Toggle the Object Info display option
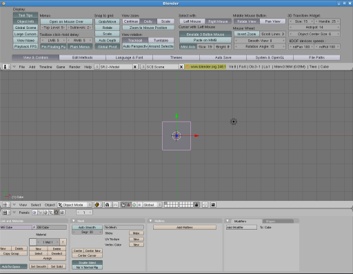This screenshot has height=274, width=353. click(x=26, y=21)
